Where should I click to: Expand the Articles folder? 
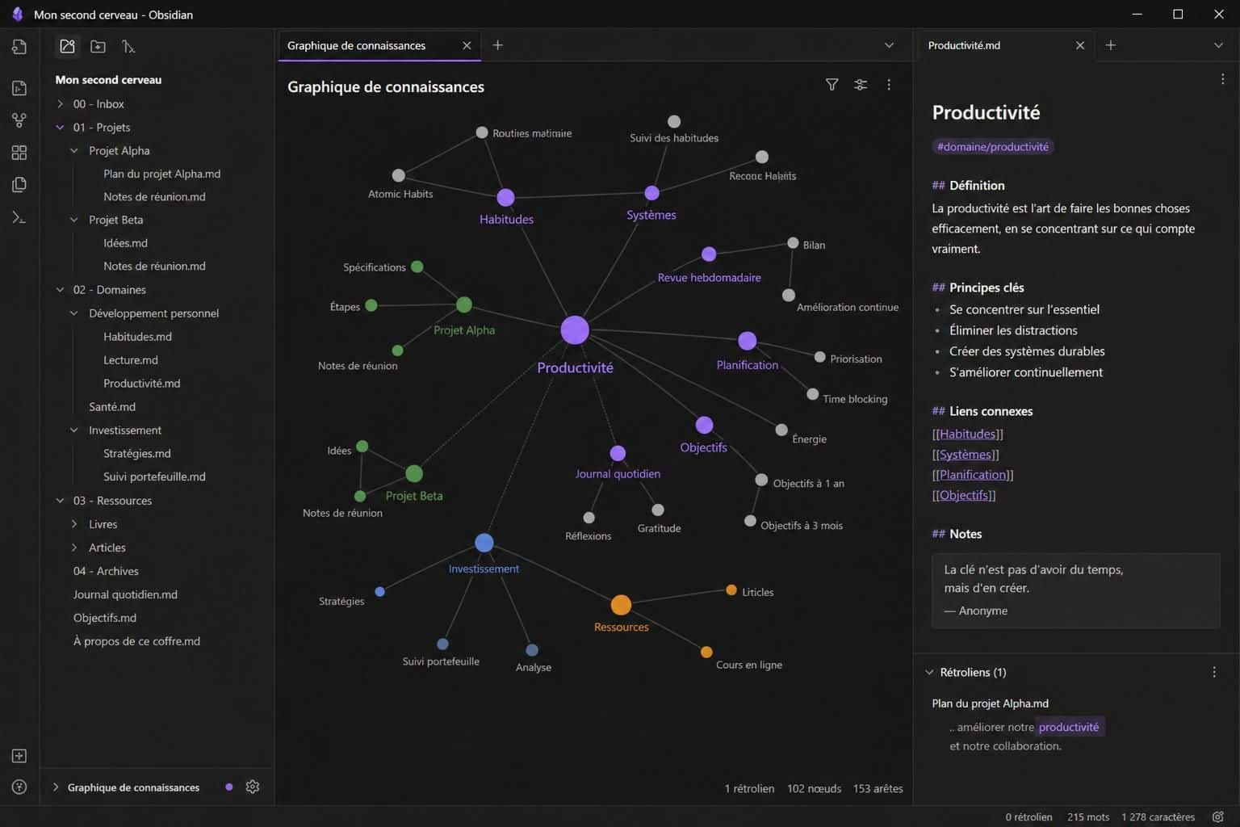coord(74,548)
